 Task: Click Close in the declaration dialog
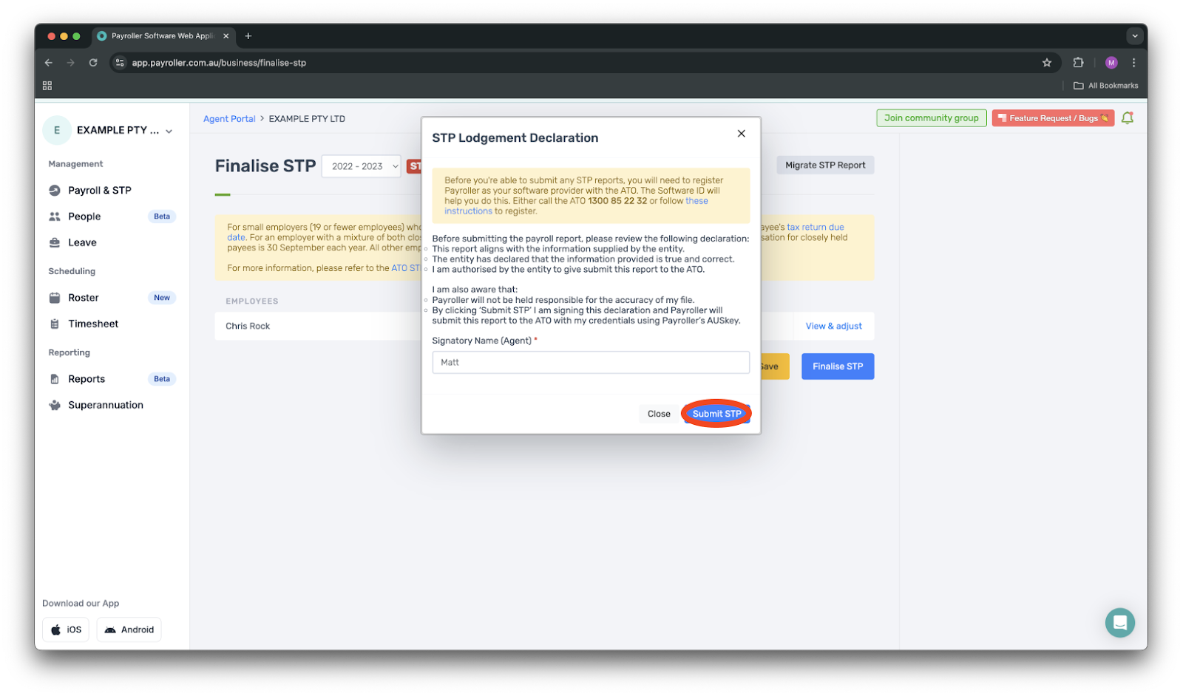(x=659, y=414)
